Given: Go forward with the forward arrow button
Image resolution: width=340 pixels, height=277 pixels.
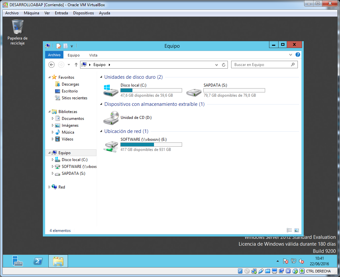Looking at the screenshot, I should click(x=61, y=65).
